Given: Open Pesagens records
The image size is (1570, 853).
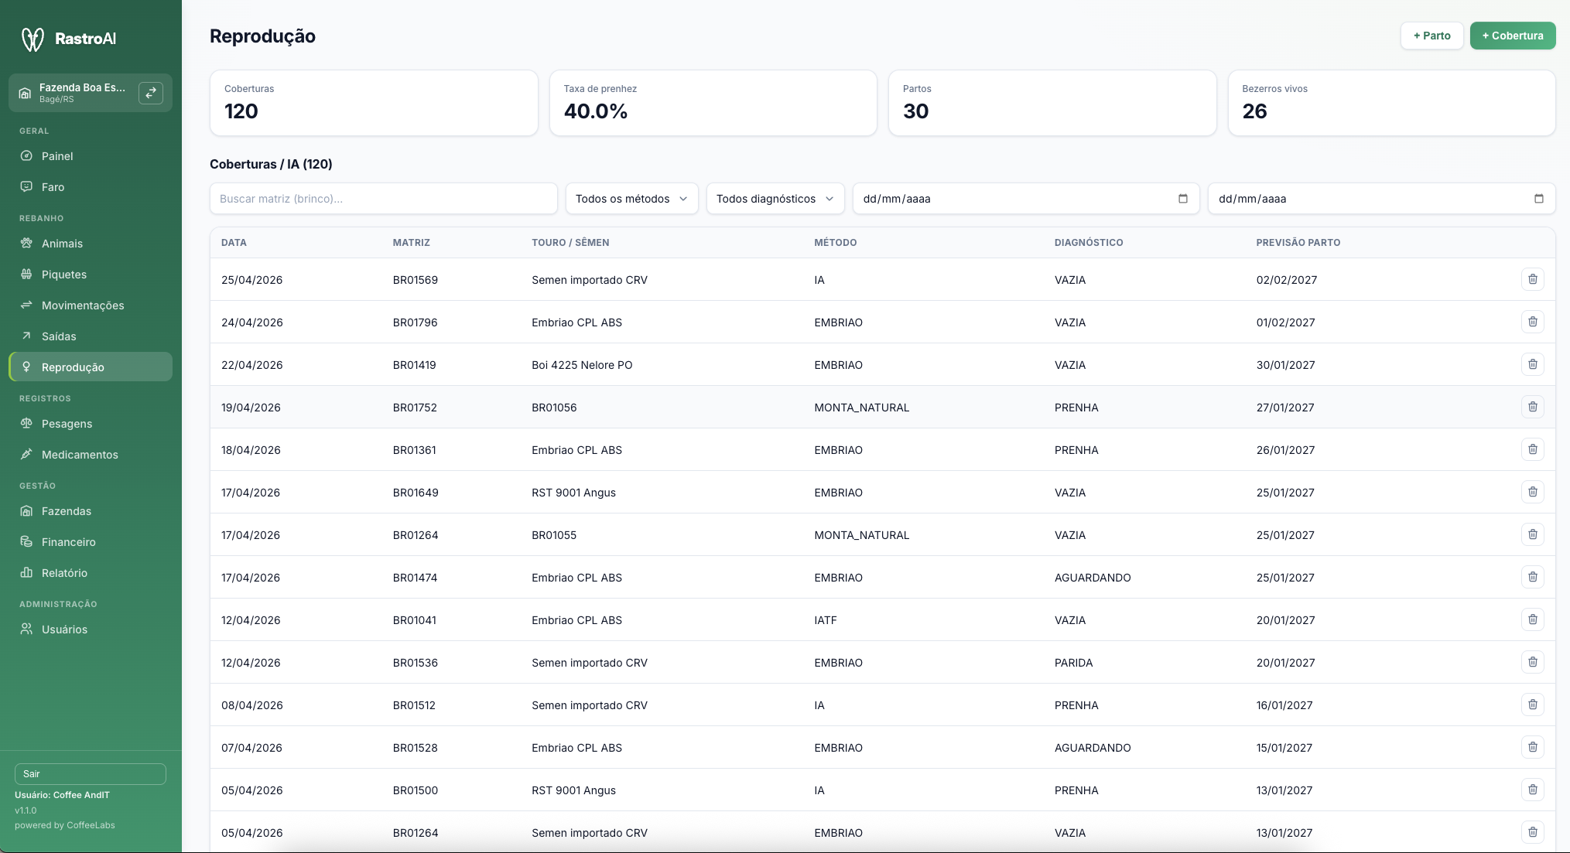Looking at the screenshot, I should coord(91,424).
